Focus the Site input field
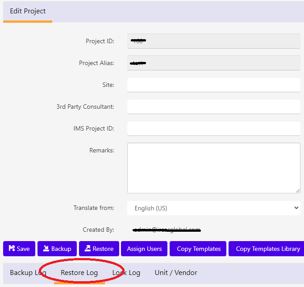Viewport: 304px width, 287px height. pos(213,85)
